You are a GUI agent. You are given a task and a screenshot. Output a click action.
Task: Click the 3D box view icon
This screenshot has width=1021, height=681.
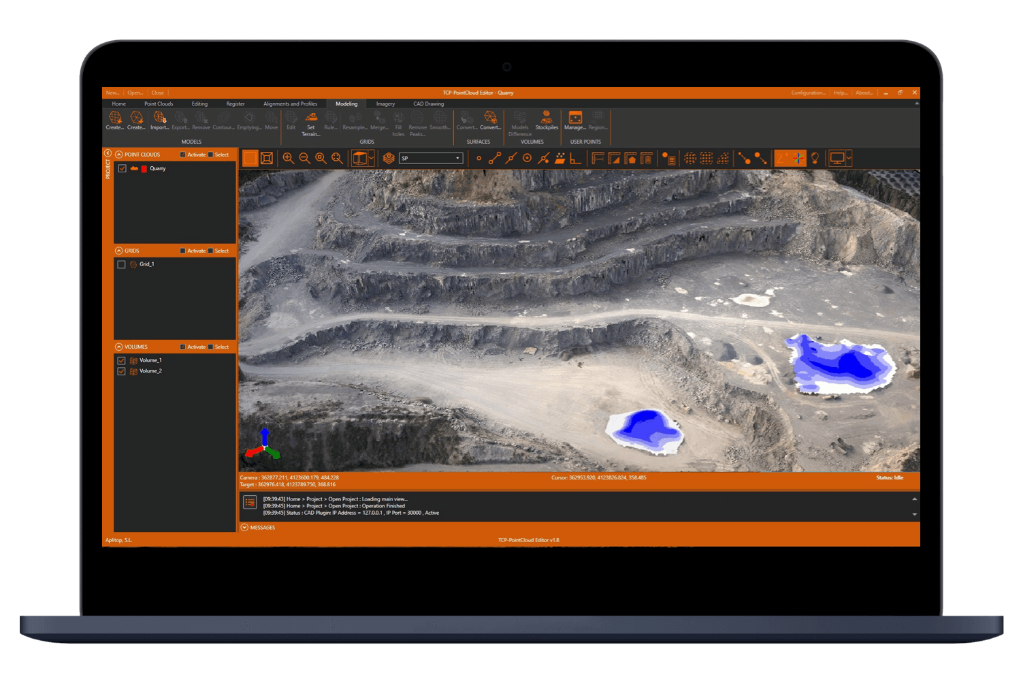coord(359,158)
